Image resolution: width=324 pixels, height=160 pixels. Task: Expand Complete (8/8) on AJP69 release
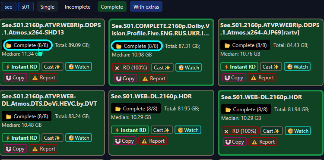click(245, 45)
